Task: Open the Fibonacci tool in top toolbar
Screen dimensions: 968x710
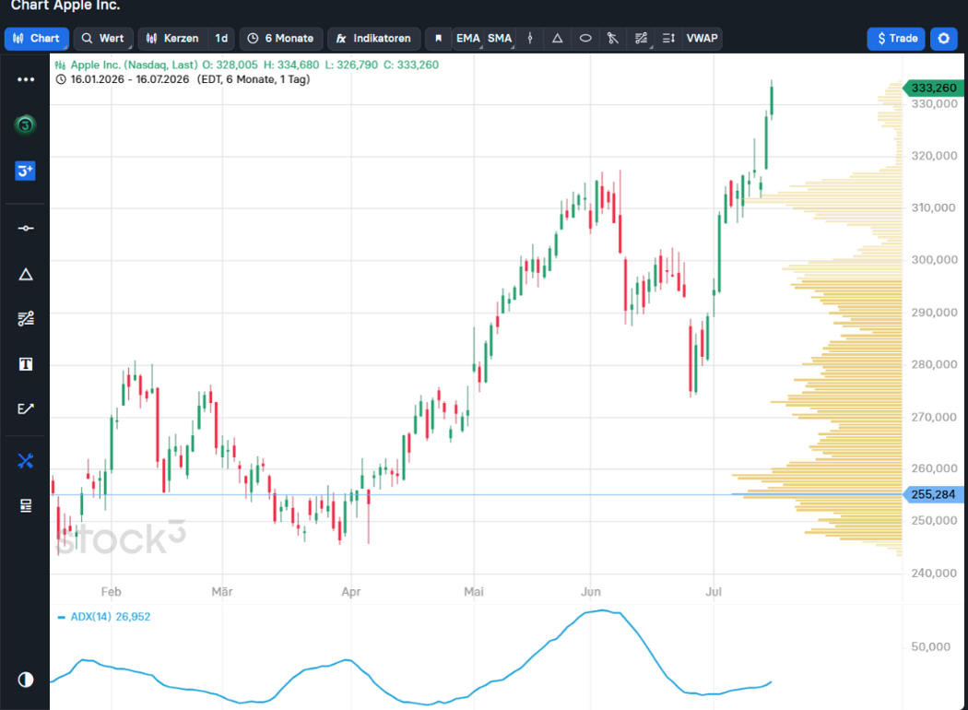Action: click(x=641, y=39)
